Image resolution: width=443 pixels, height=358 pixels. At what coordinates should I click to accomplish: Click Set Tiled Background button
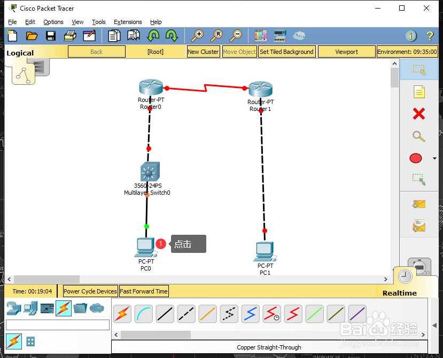pyautogui.click(x=286, y=52)
